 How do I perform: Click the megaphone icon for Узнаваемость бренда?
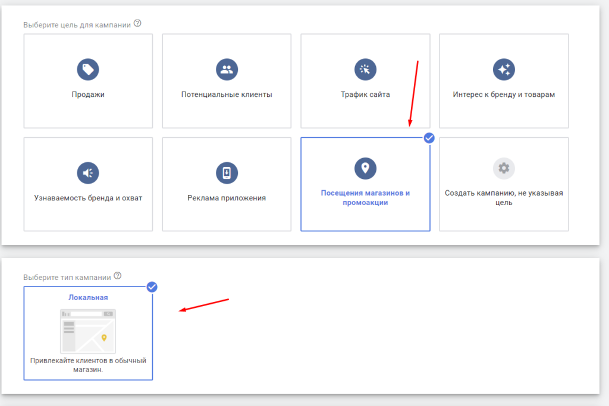point(88,173)
